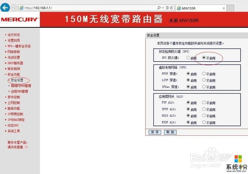Expand the DHCP服务器 menu
This screenshot has width=248, height=174.
(15, 63)
